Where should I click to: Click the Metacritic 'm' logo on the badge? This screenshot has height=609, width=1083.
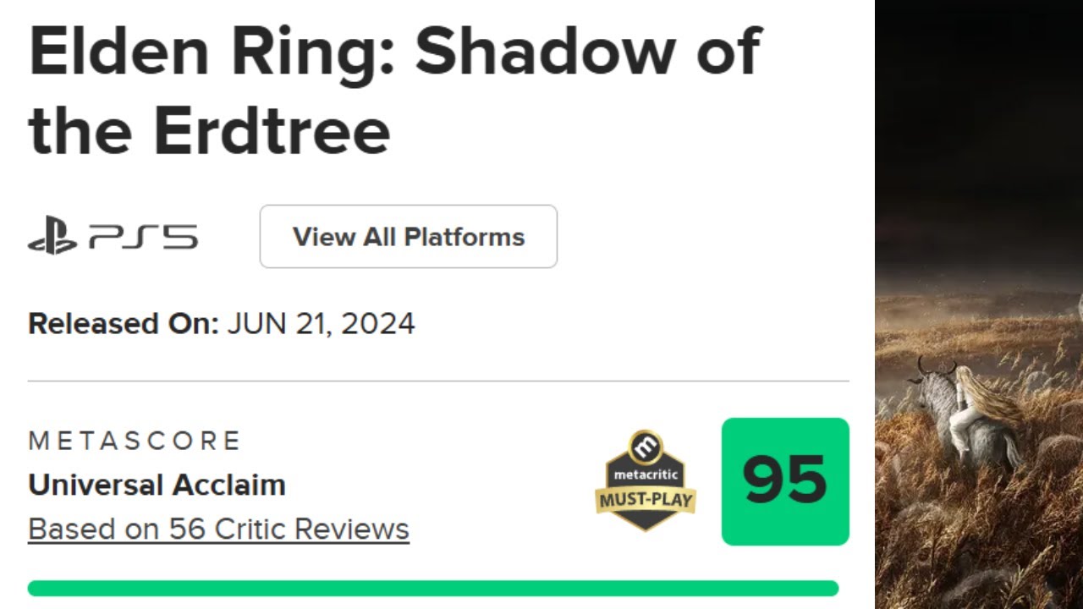646,446
